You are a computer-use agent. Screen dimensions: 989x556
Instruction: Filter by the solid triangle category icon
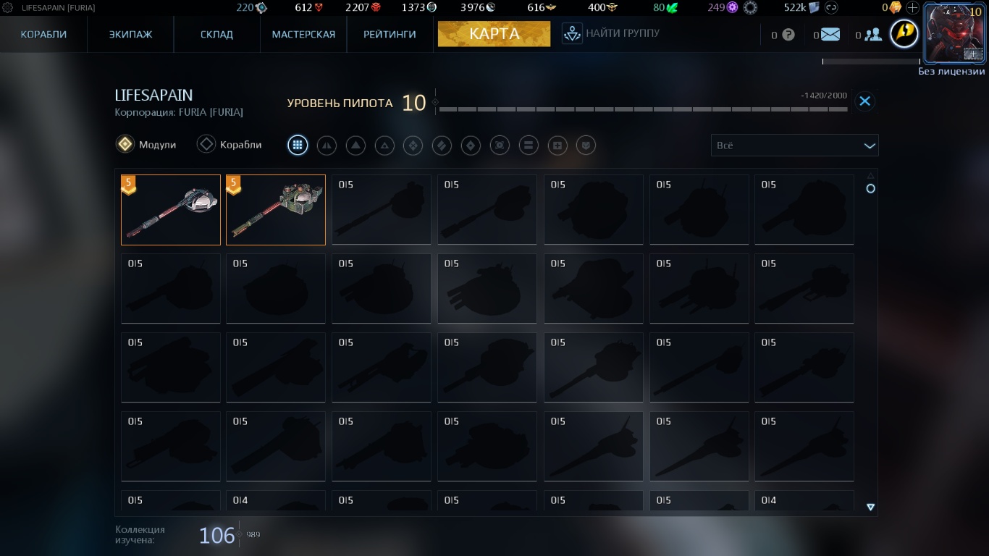point(355,146)
